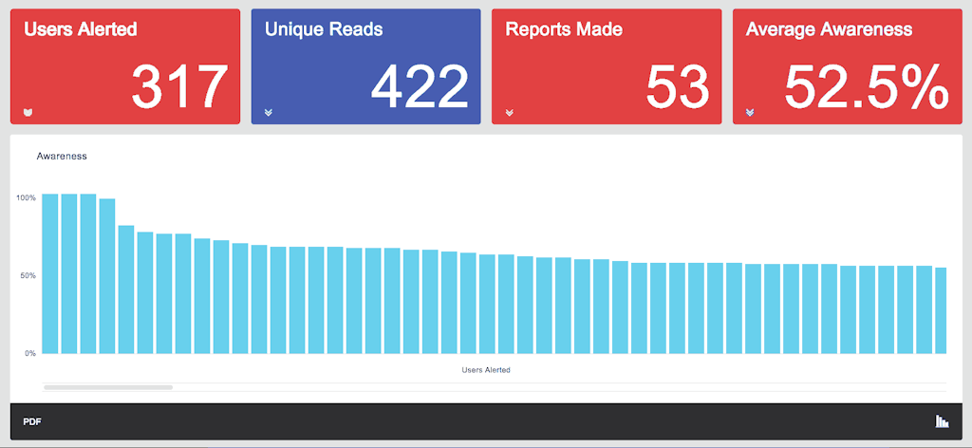972x448 pixels.
Task: Click the horizontal chart scrollbar thumb
Action: [108, 387]
